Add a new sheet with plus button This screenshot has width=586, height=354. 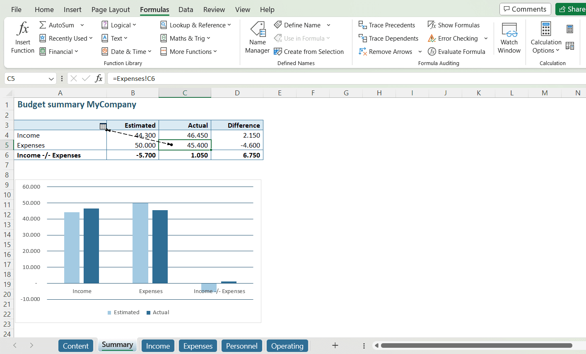click(x=335, y=346)
